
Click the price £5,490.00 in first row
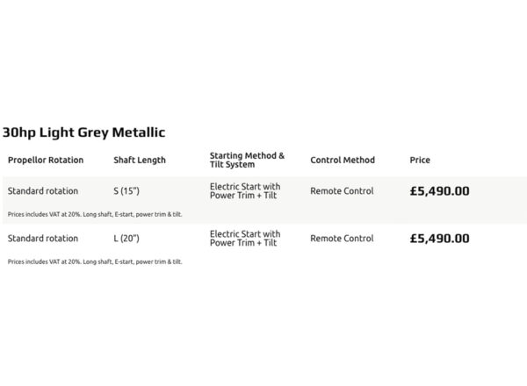tap(440, 191)
